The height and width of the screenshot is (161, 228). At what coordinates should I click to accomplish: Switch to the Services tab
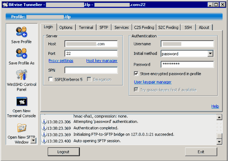(x=122, y=27)
